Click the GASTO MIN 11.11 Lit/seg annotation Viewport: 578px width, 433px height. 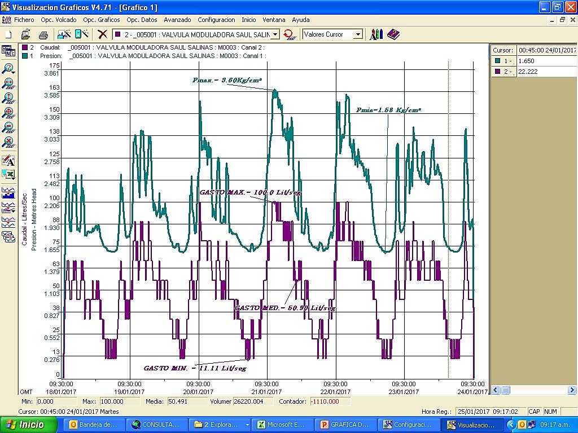point(195,368)
